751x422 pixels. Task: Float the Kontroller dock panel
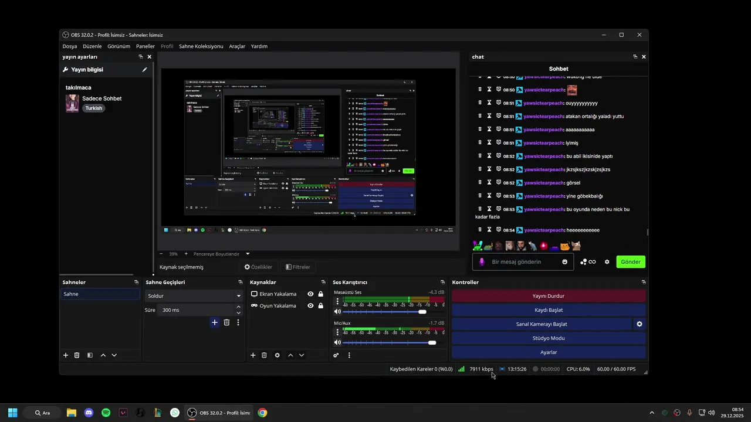pos(644,282)
